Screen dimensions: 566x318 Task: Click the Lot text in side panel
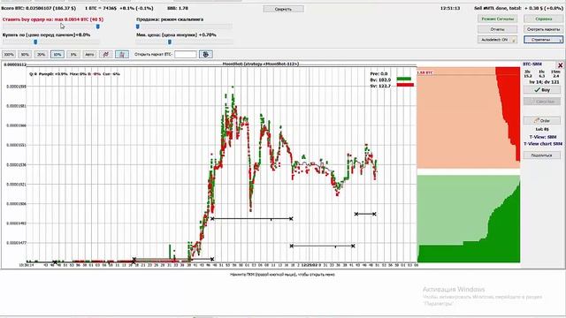click(542, 129)
